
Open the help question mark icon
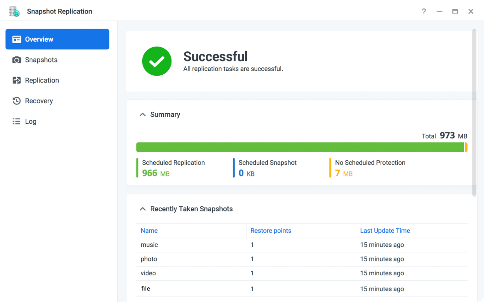(423, 11)
